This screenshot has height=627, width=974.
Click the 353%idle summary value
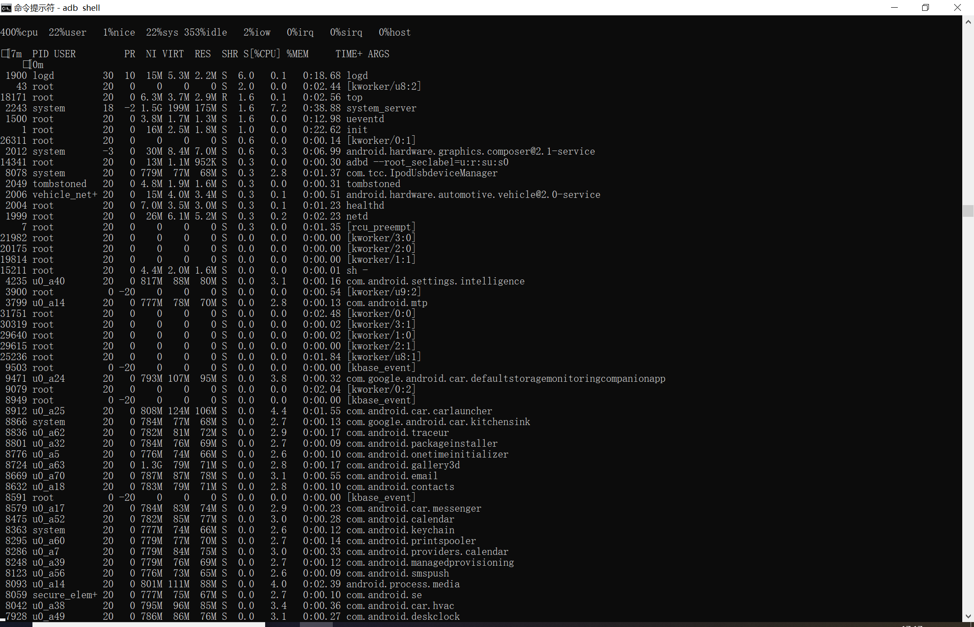(205, 32)
